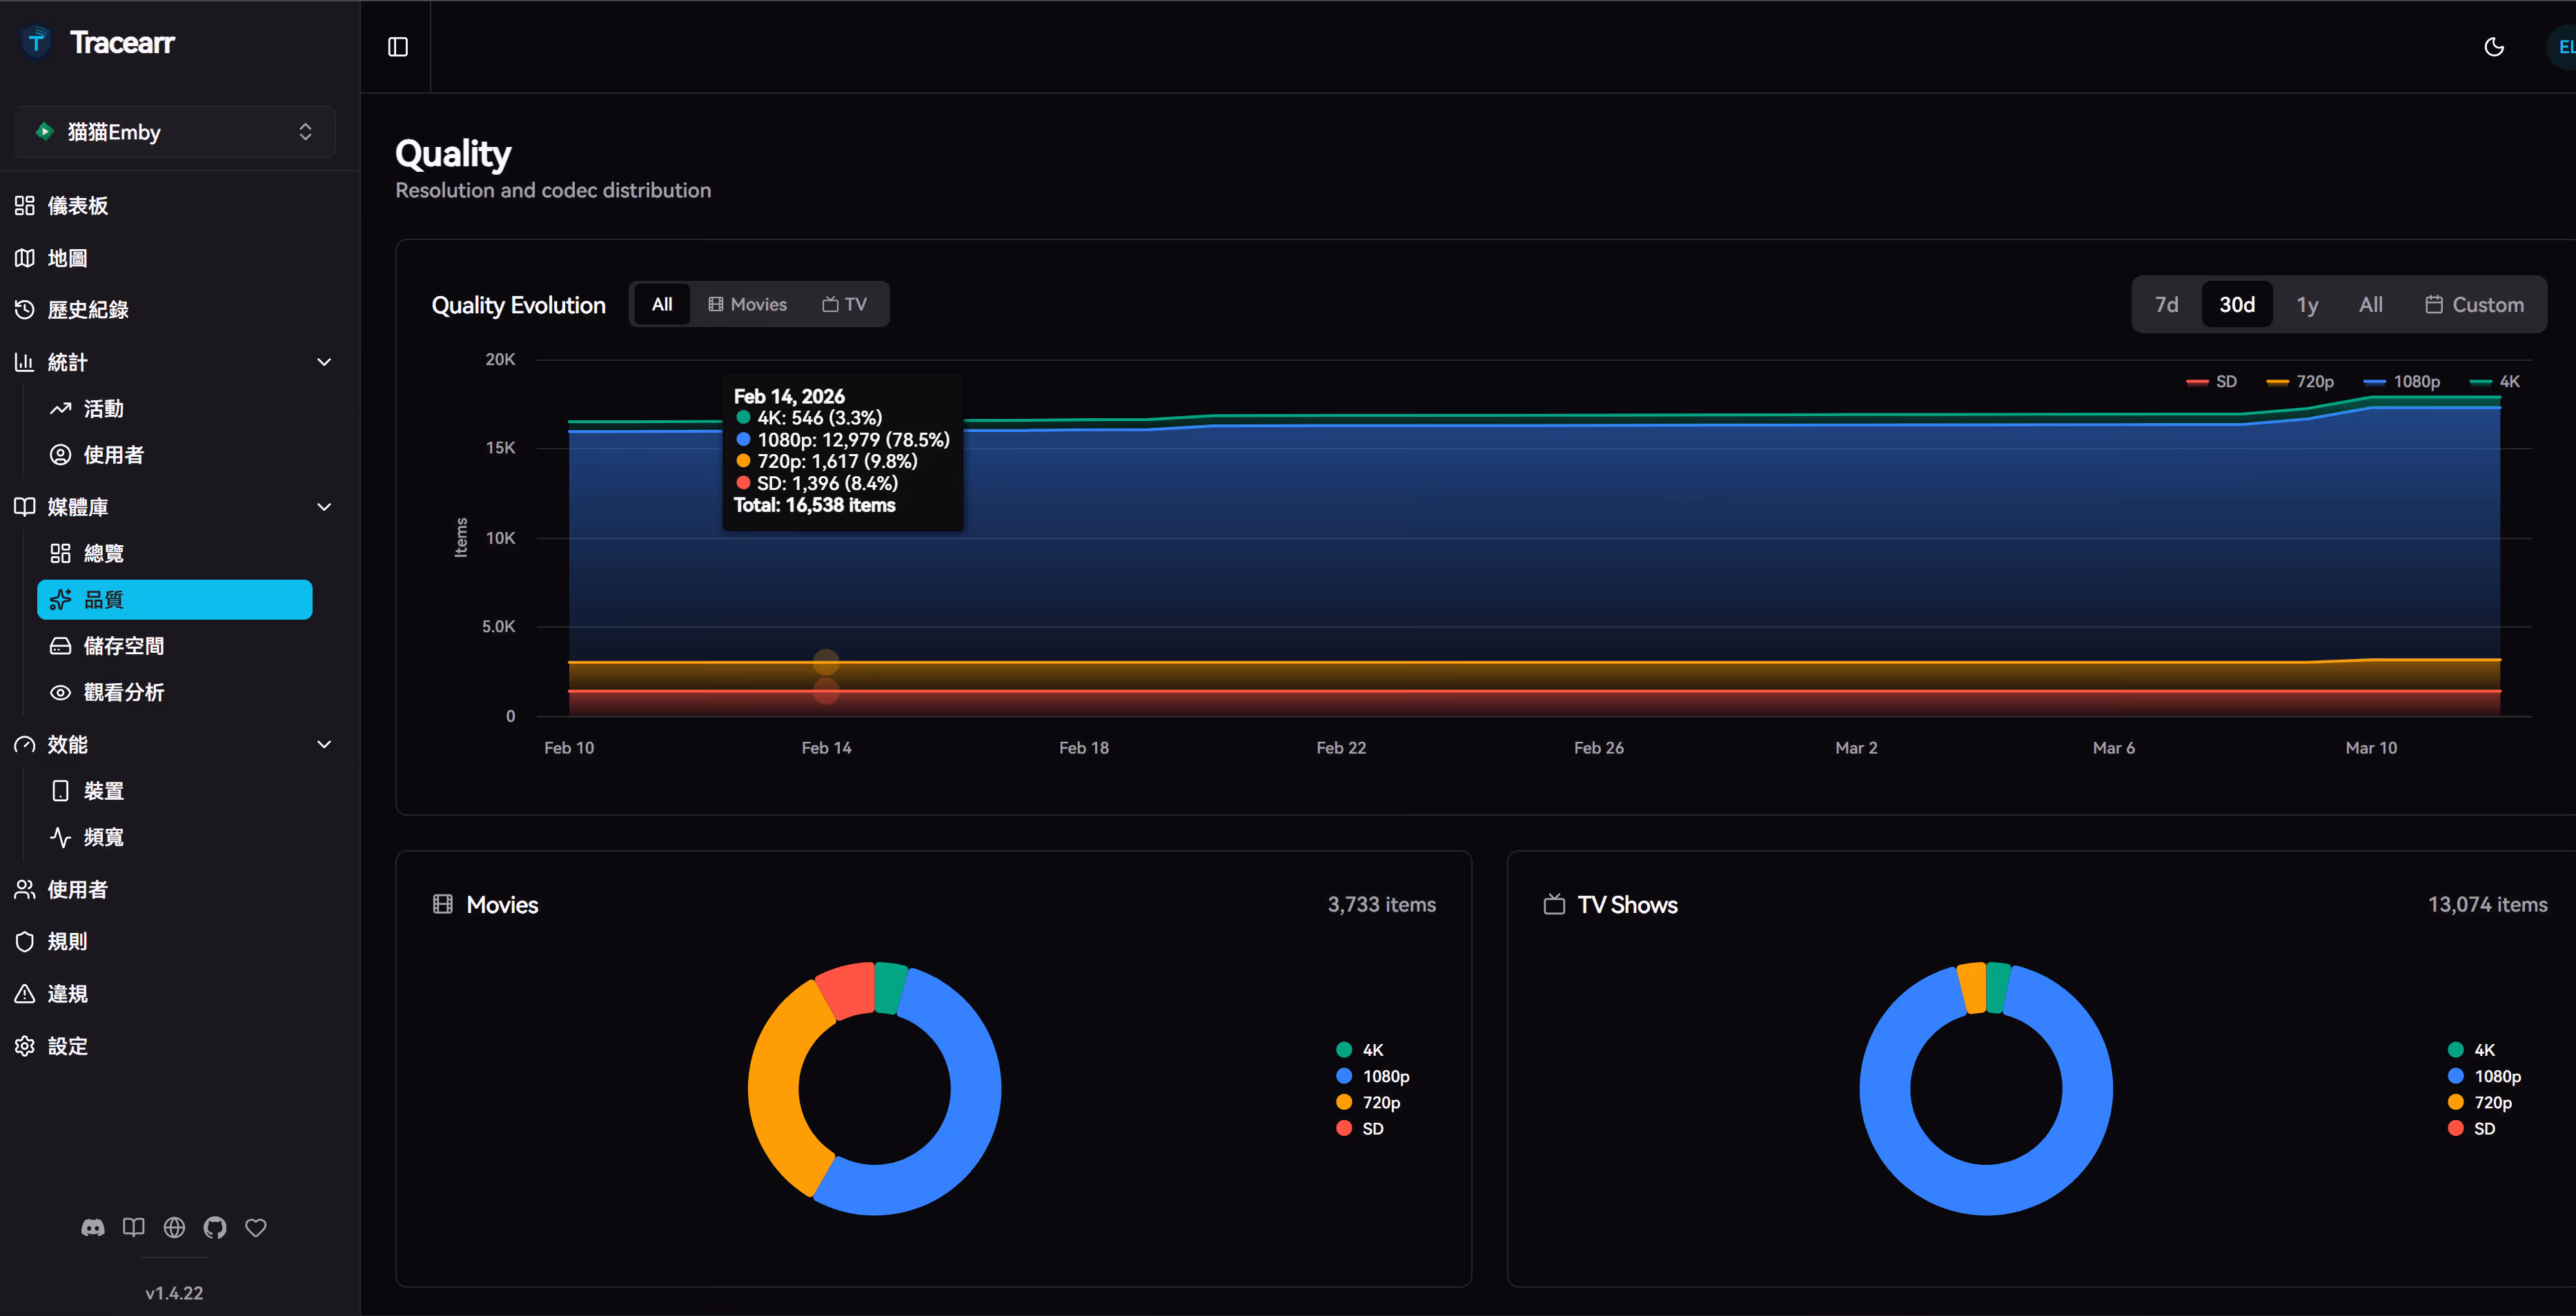Image resolution: width=2576 pixels, height=1316 pixels.
Task: Open the Discord icon link
Action: pyautogui.click(x=93, y=1227)
